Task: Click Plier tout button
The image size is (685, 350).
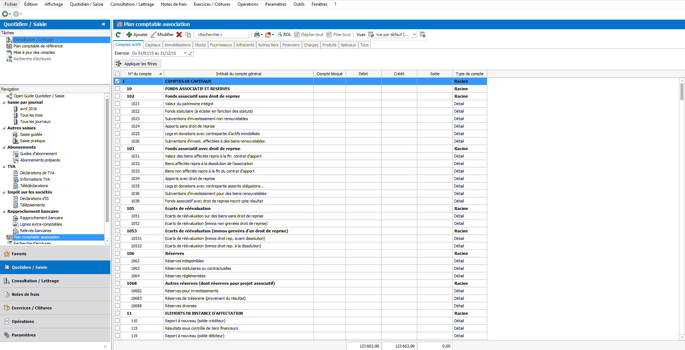Action: pyautogui.click(x=338, y=35)
